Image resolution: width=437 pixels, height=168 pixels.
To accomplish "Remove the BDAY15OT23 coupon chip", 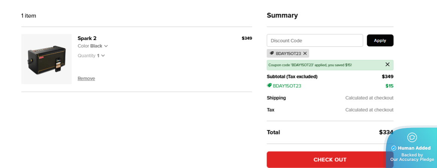I will pos(305,54).
